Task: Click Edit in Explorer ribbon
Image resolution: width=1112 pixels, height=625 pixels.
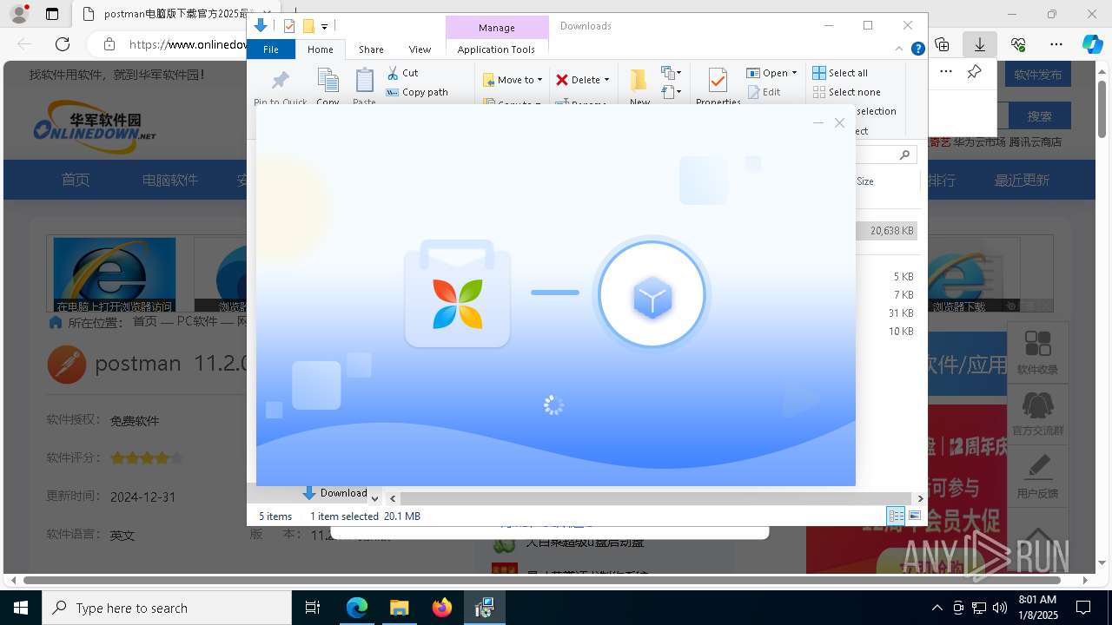Action: tap(764, 92)
